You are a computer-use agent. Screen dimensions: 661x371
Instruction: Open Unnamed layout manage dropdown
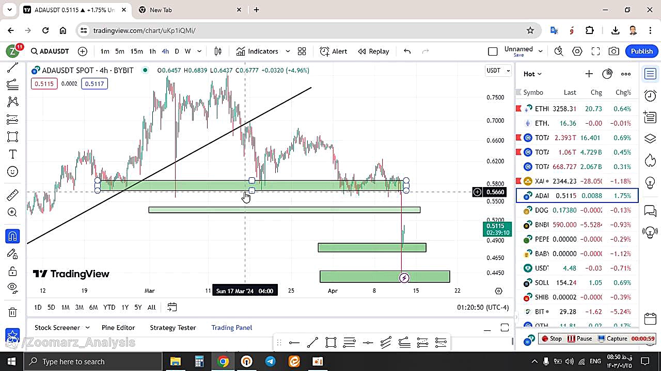coord(541,51)
